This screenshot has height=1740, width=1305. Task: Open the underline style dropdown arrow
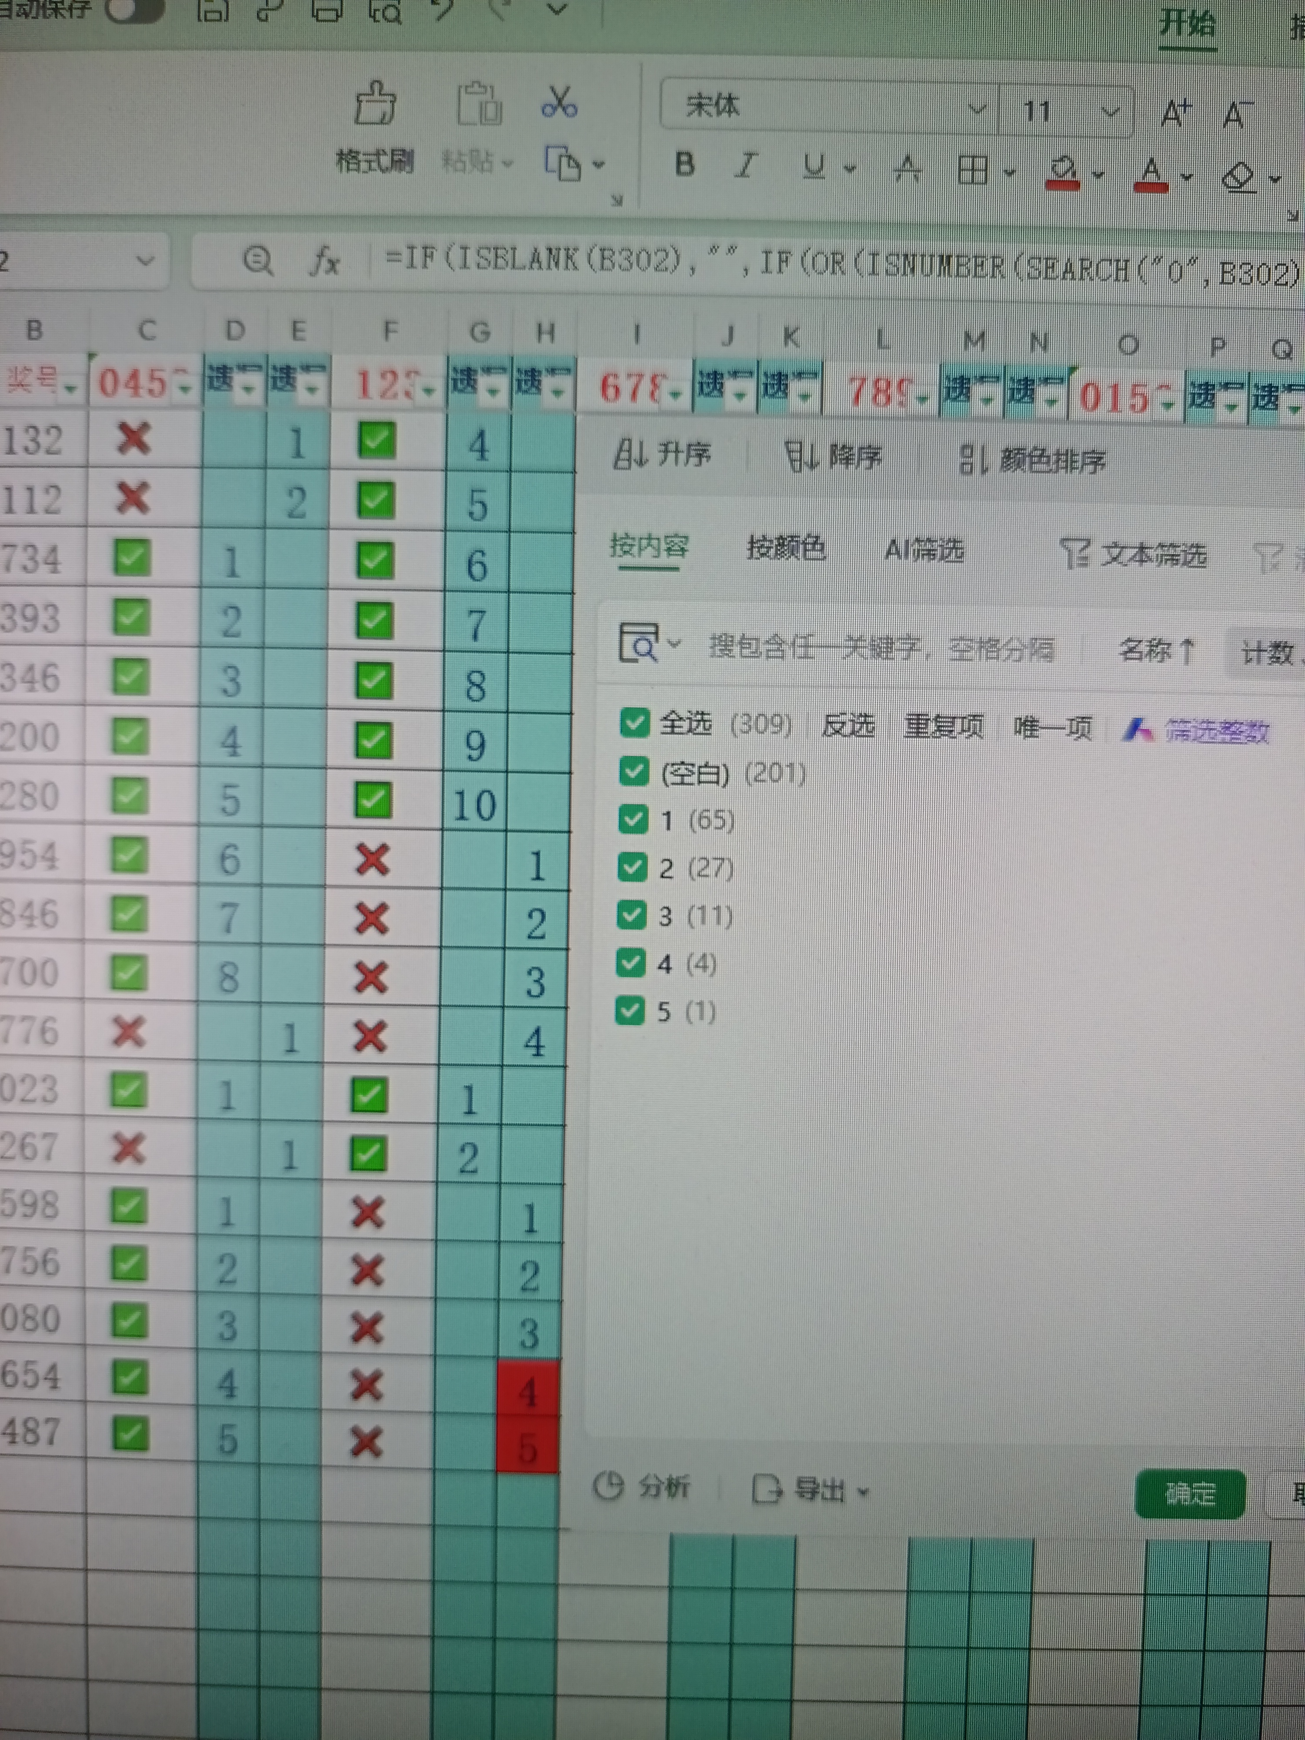850,167
